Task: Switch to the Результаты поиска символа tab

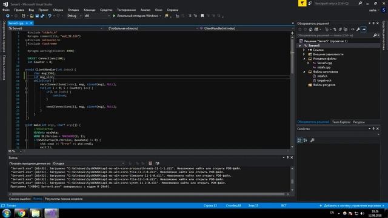Action: point(64,199)
